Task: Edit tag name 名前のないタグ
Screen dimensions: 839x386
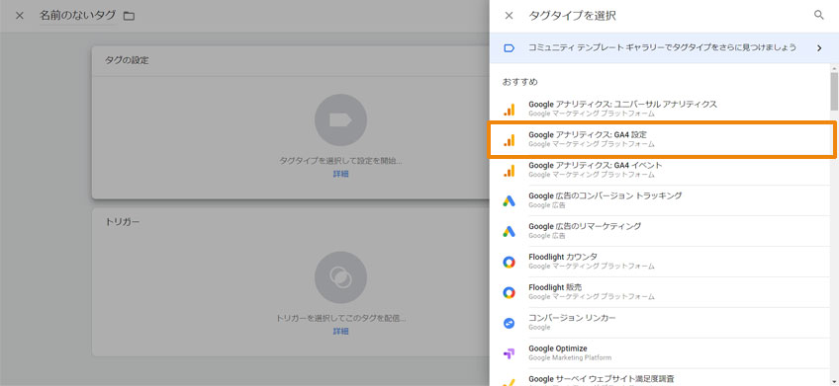Action: point(77,16)
